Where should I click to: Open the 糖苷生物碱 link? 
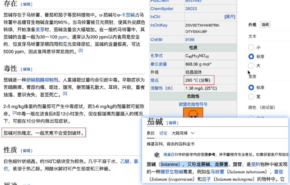coord(171,172)
